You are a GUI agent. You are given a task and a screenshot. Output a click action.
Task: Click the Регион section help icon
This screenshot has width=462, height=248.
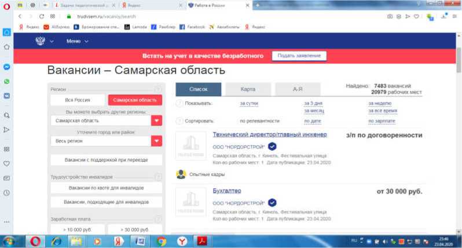point(158,89)
